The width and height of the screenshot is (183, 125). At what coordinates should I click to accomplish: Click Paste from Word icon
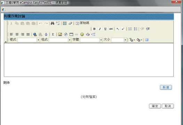click(34, 23)
